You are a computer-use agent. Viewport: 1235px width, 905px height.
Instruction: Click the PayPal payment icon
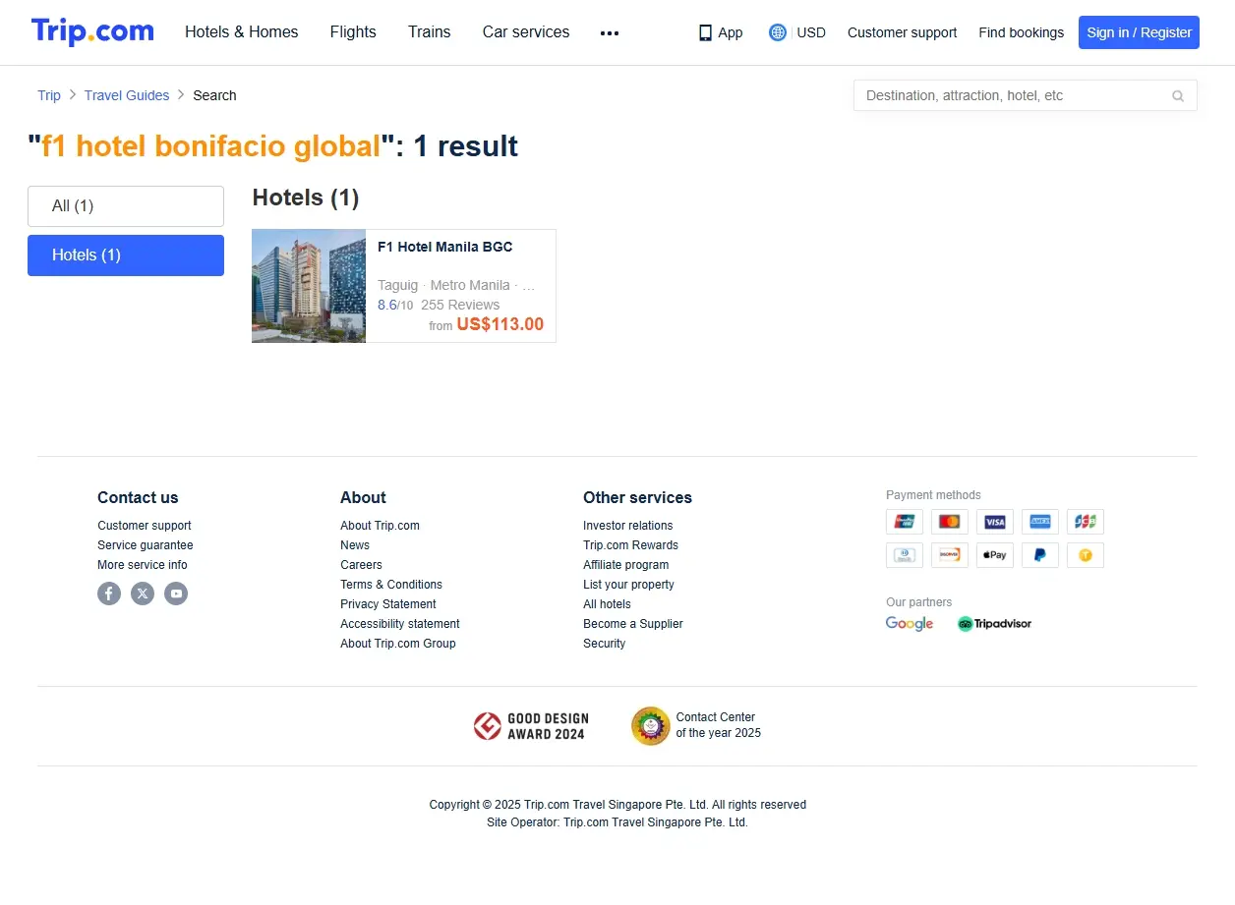[1040, 555]
